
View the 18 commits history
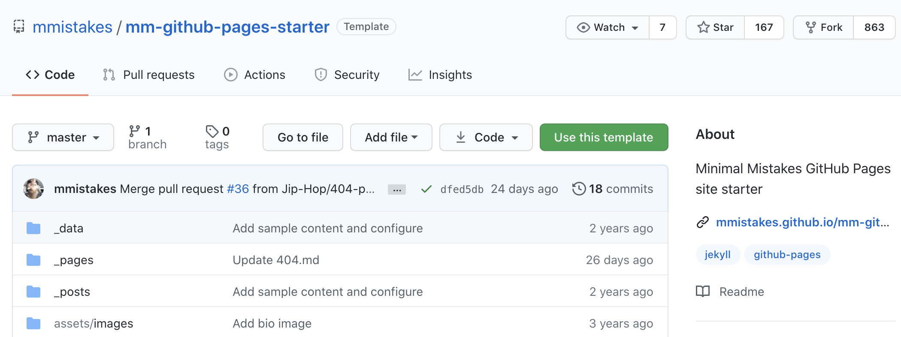pos(613,189)
